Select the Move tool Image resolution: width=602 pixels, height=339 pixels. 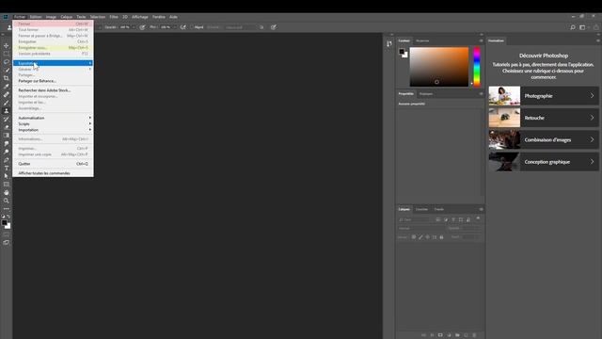click(x=7, y=46)
